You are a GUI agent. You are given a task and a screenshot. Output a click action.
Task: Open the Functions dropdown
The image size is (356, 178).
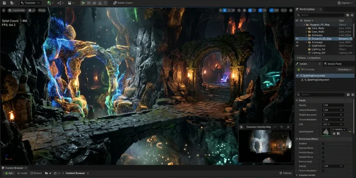click(345, 70)
